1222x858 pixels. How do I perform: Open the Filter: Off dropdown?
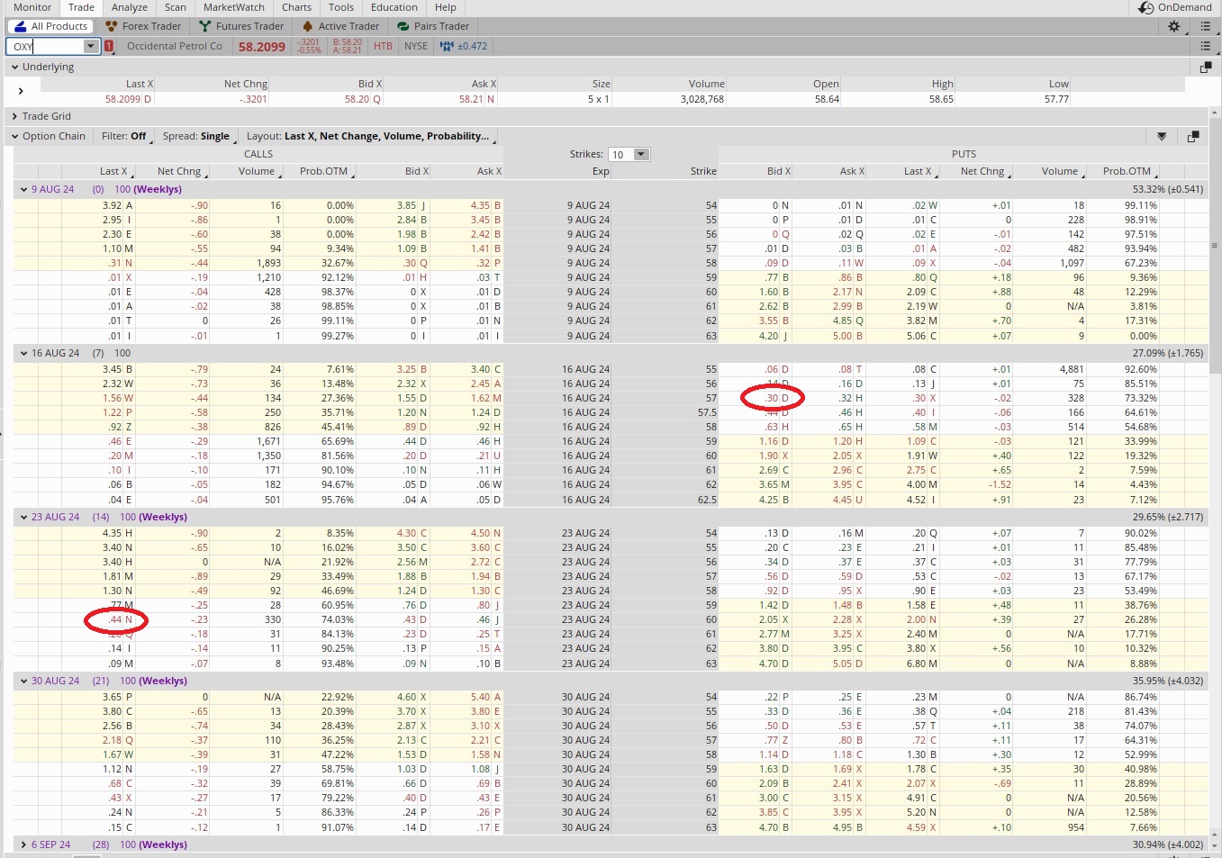pos(125,136)
